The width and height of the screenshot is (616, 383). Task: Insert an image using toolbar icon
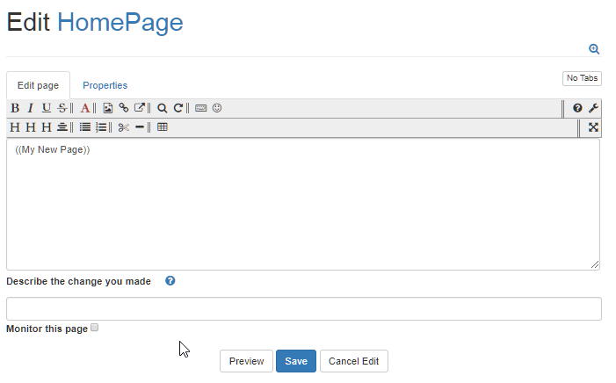[x=108, y=108]
